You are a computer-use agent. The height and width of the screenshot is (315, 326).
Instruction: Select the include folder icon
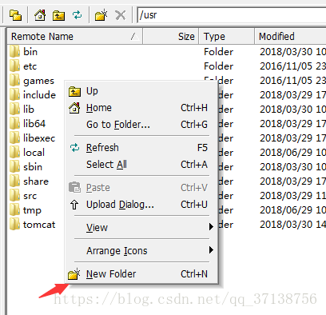14,94
